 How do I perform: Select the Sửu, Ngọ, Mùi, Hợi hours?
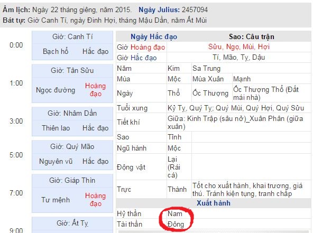pos(239,47)
